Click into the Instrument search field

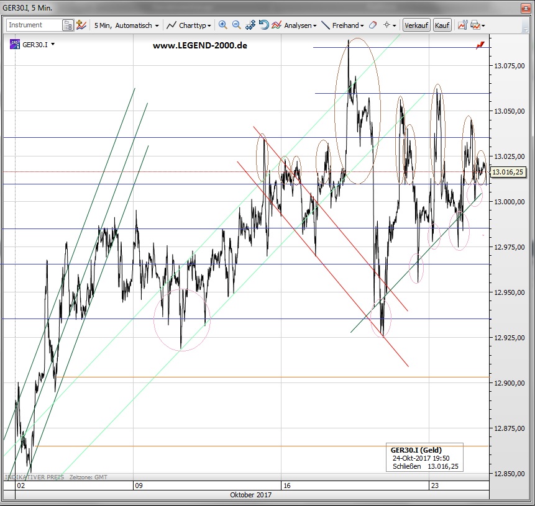(34, 25)
